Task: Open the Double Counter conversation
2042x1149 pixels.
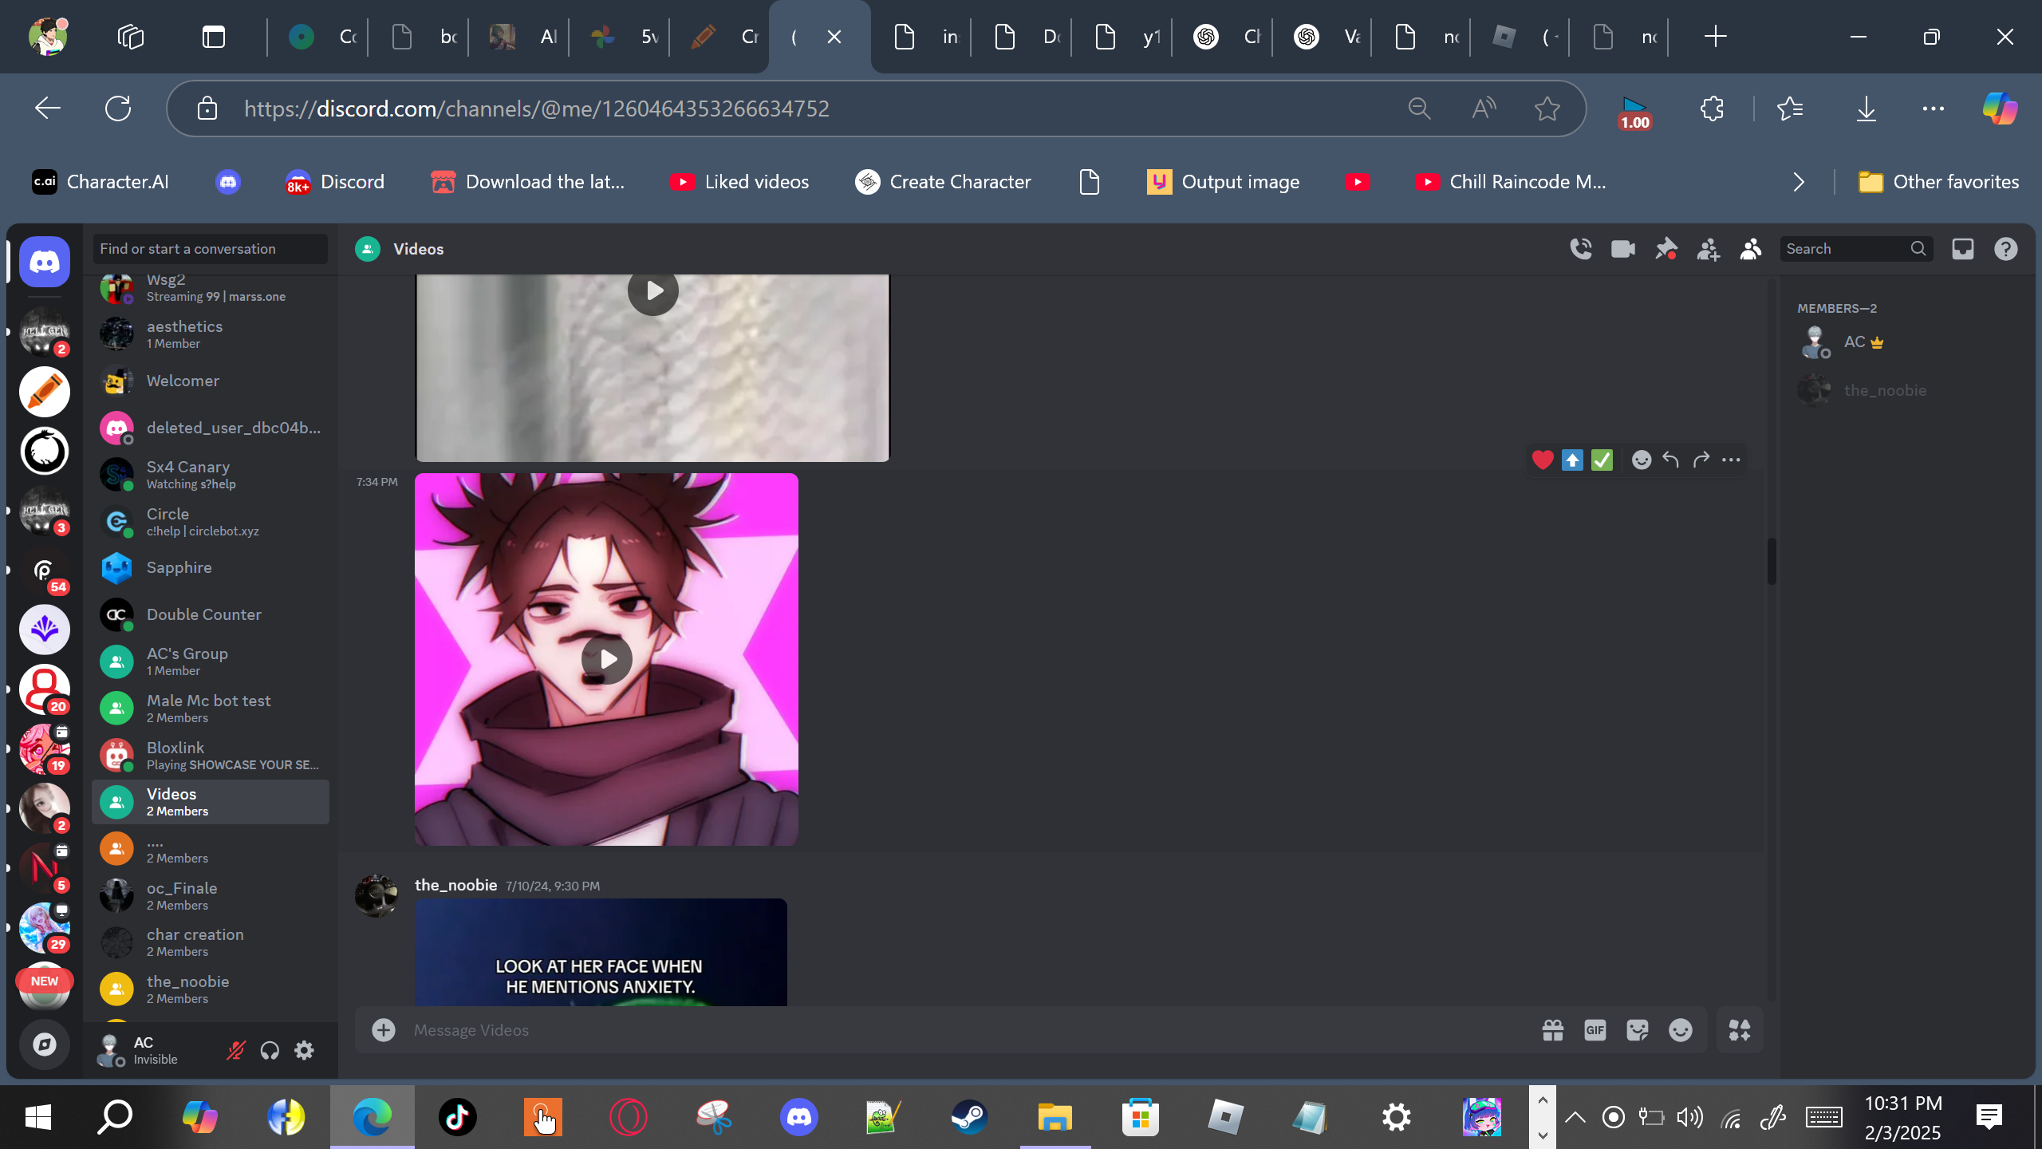Action: point(211,614)
